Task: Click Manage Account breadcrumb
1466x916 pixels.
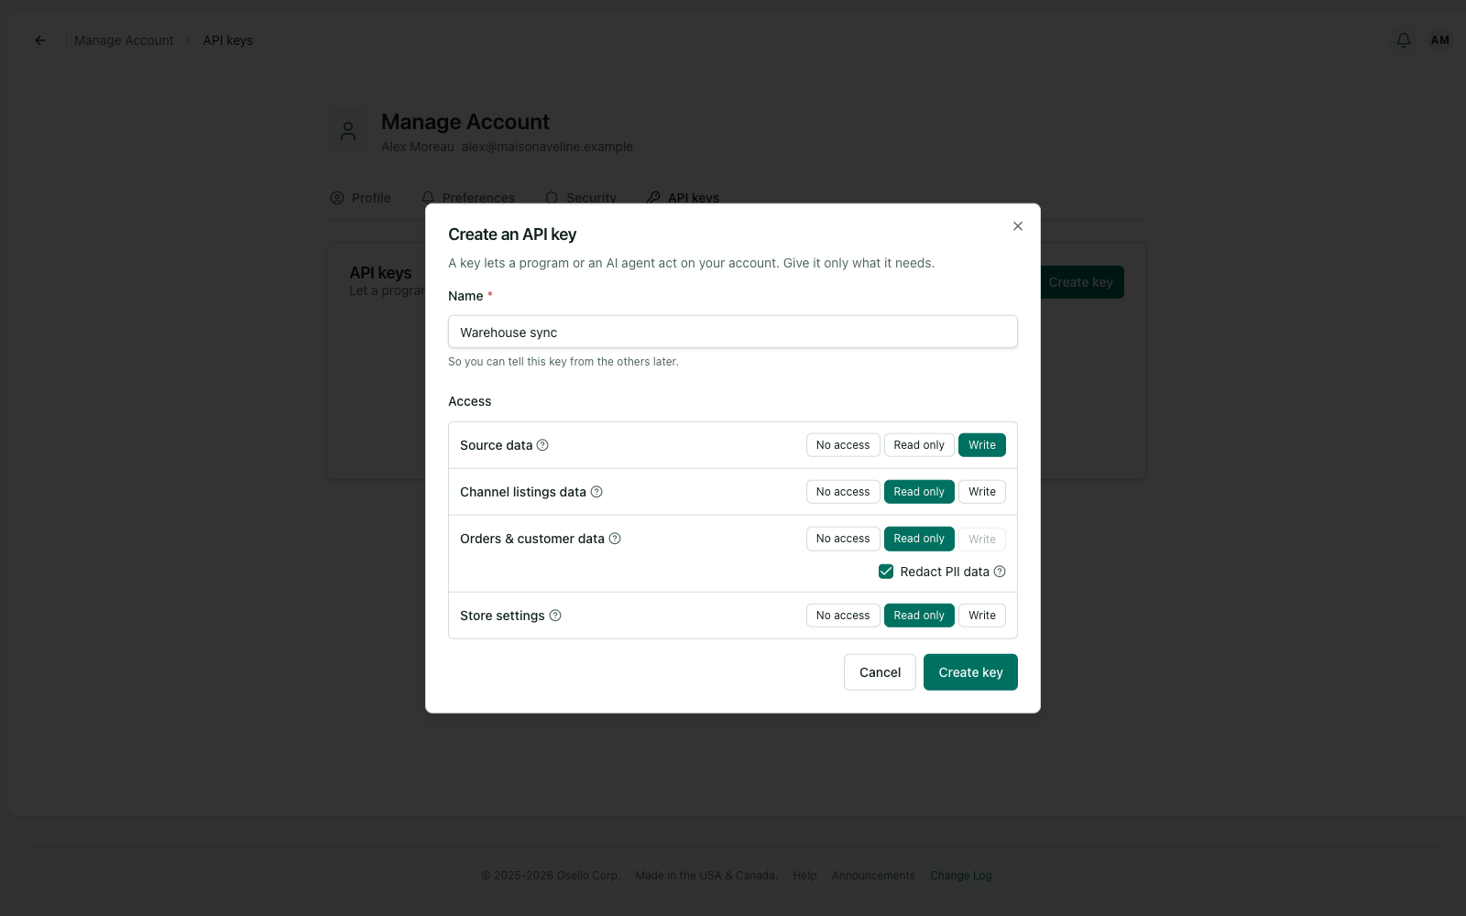Action: click(x=124, y=40)
